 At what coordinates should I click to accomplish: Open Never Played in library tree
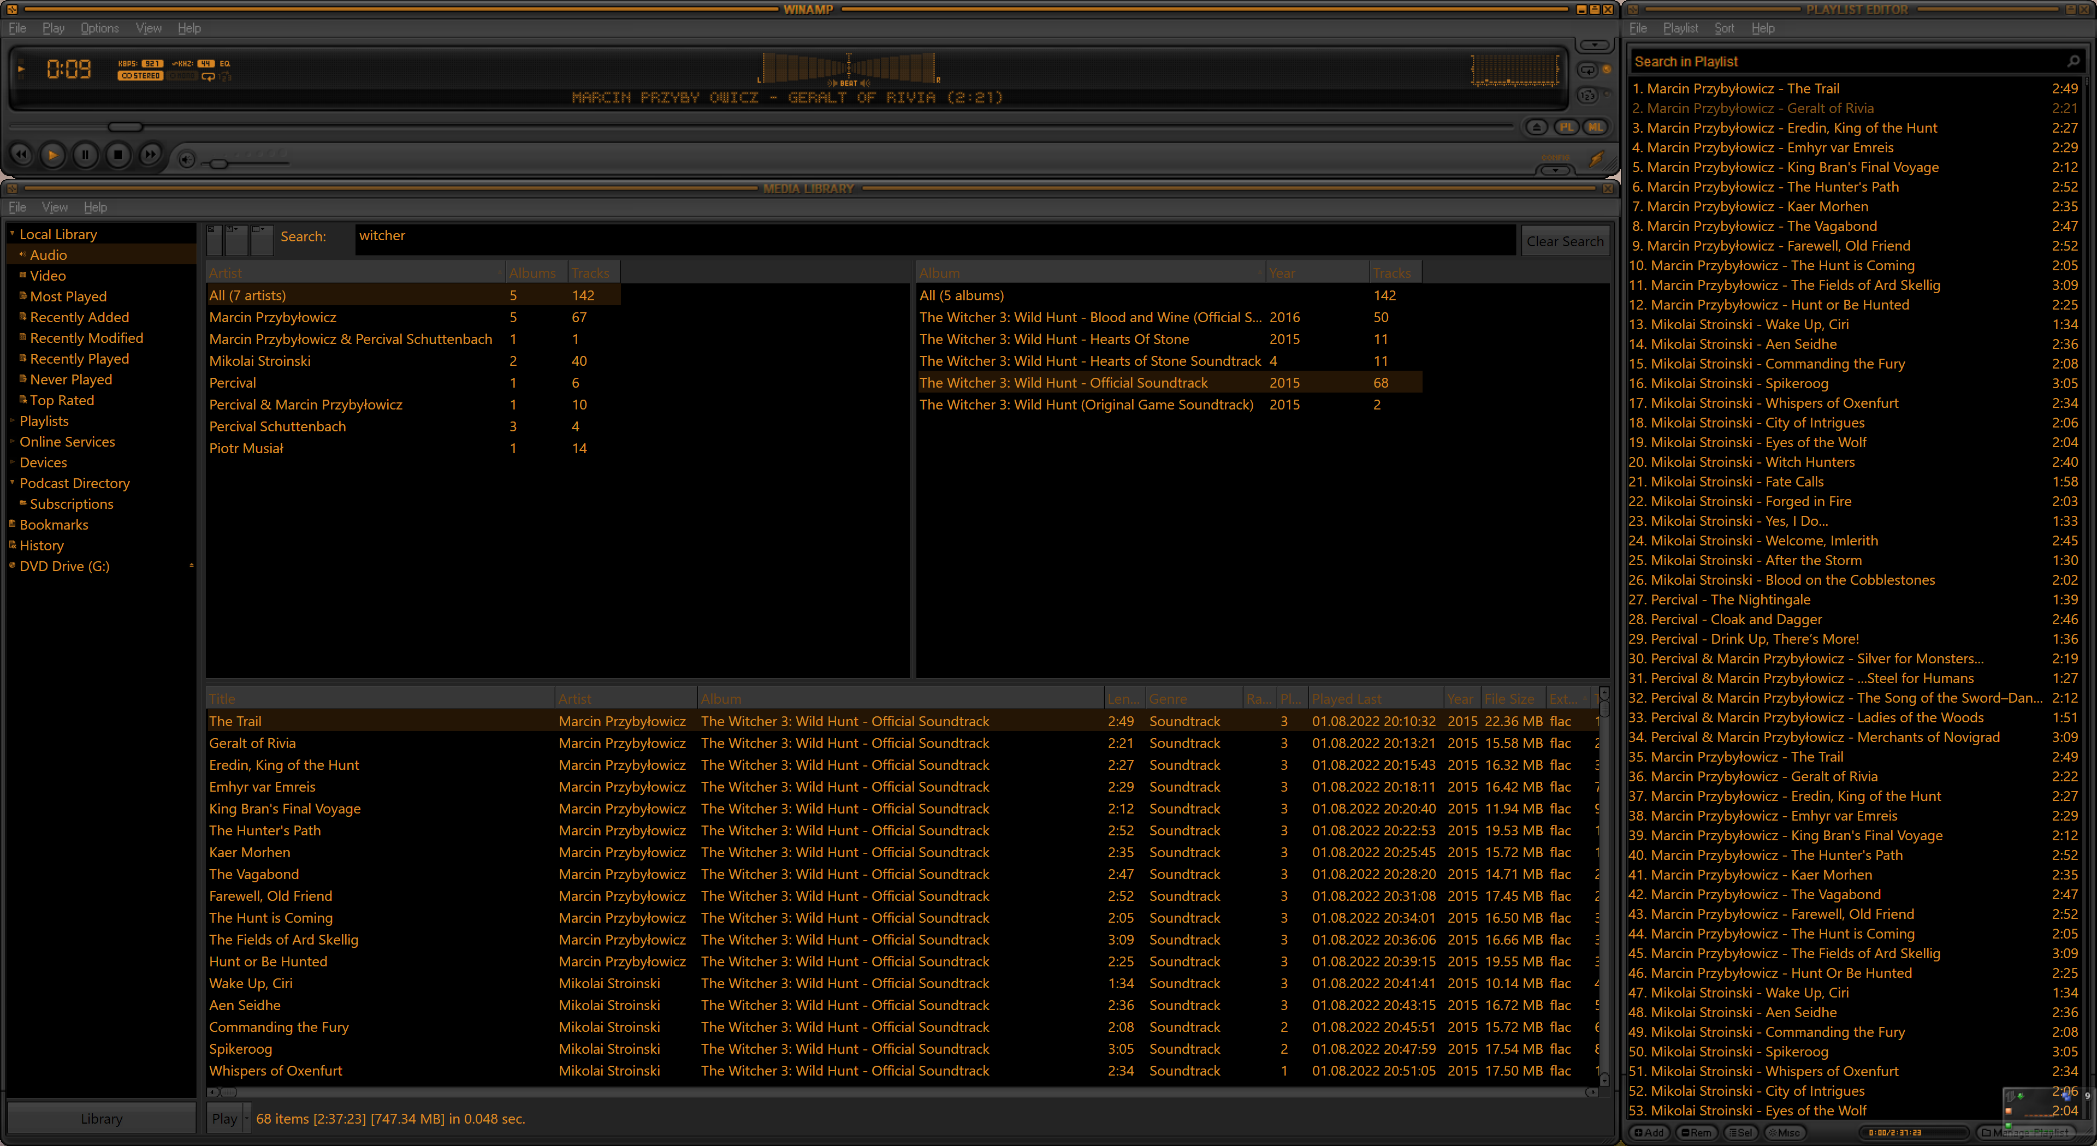[71, 379]
